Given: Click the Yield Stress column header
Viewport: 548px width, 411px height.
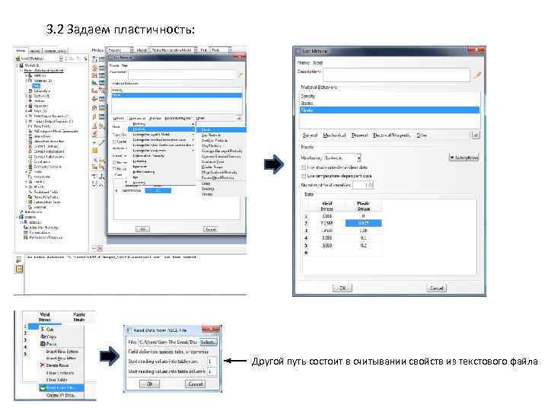Looking at the screenshot, I should pos(327,206).
